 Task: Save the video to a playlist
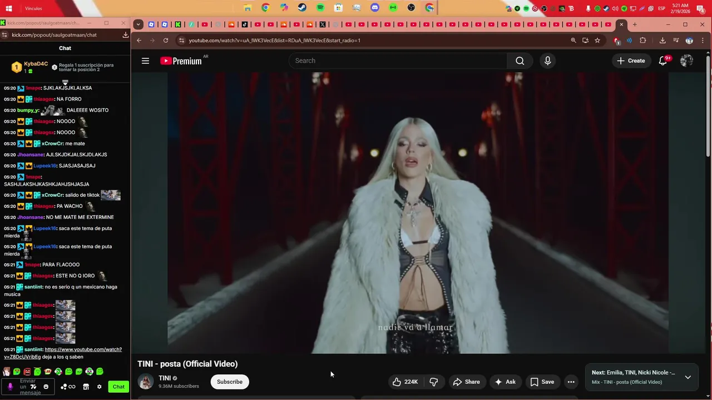click(x=542, y=382)
